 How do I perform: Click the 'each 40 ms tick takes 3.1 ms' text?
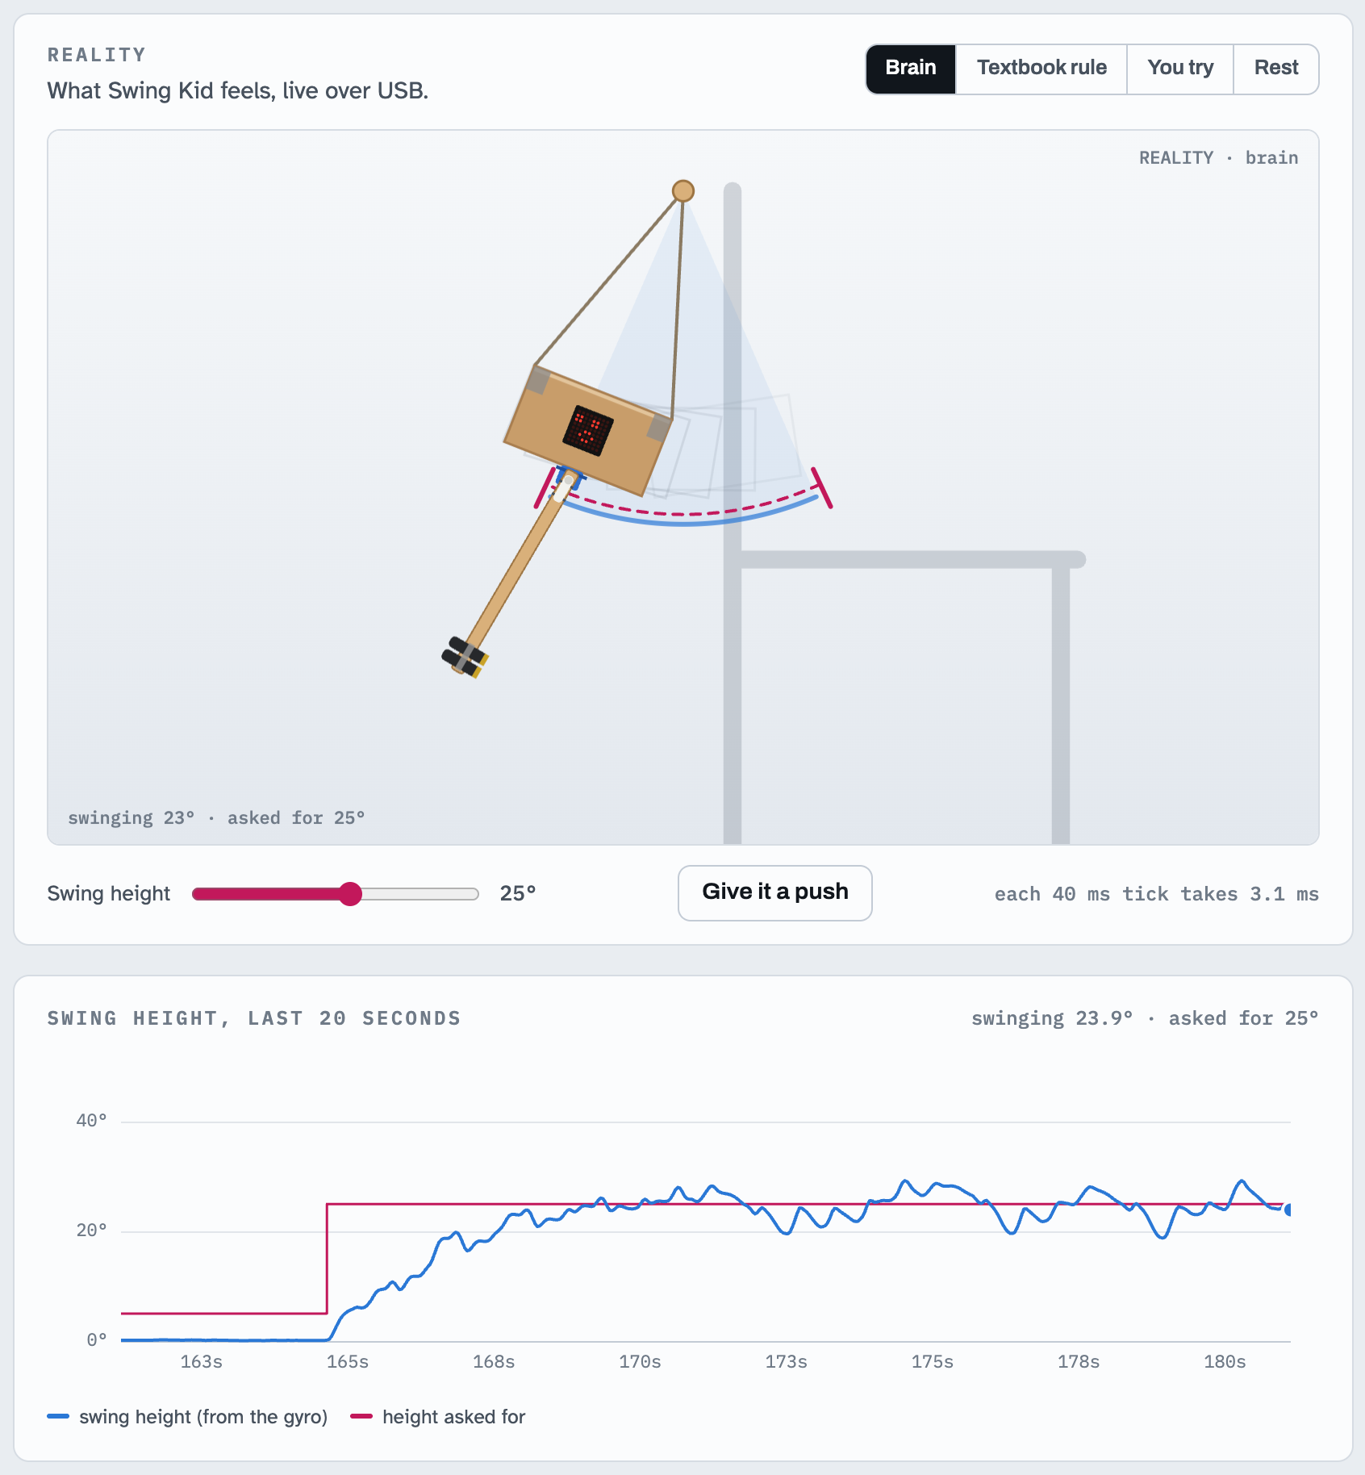coord(1156,893)
